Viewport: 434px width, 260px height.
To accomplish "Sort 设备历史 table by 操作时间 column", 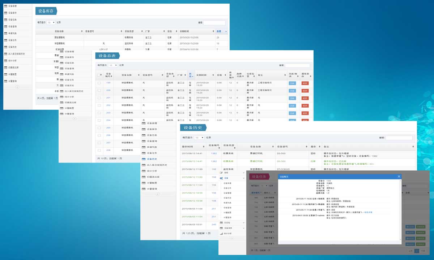I will pos(193,147).
